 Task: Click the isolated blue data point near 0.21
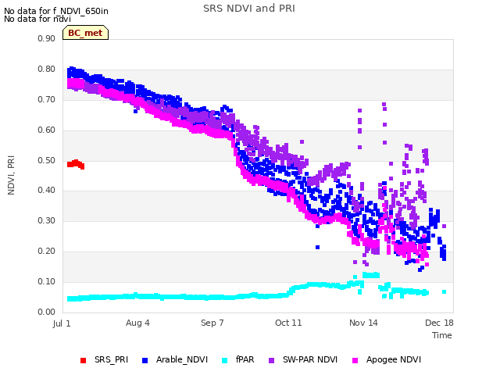pyautogui.click(x=317, y=247)
